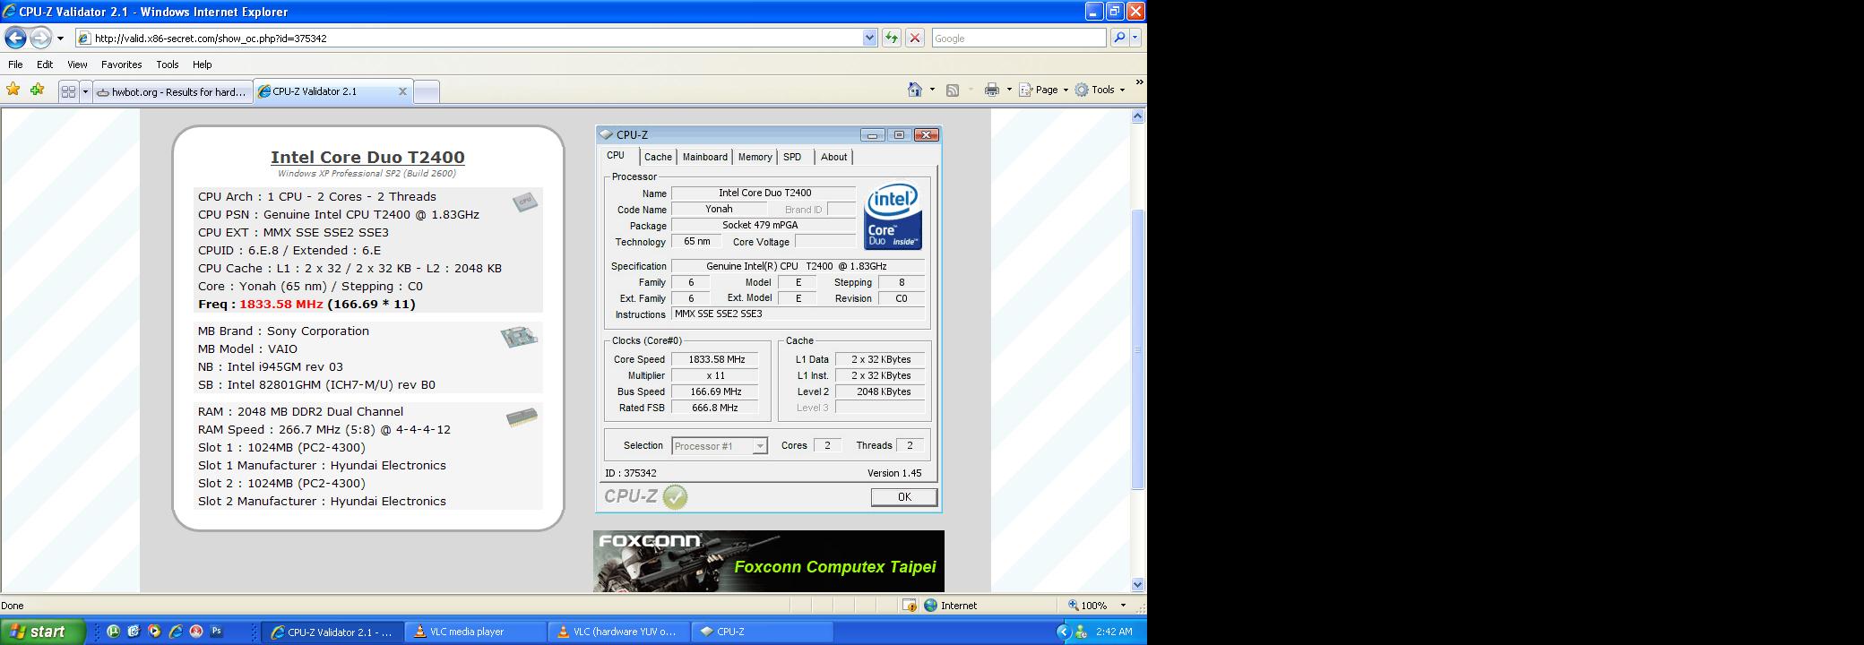
Task: Open Favorites Center star icon
Action: (13, 90)
